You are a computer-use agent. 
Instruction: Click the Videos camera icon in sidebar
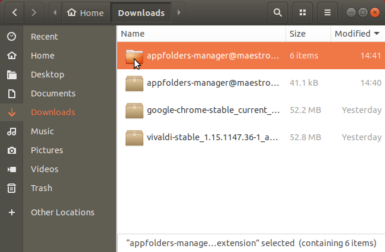pos(11,169)
